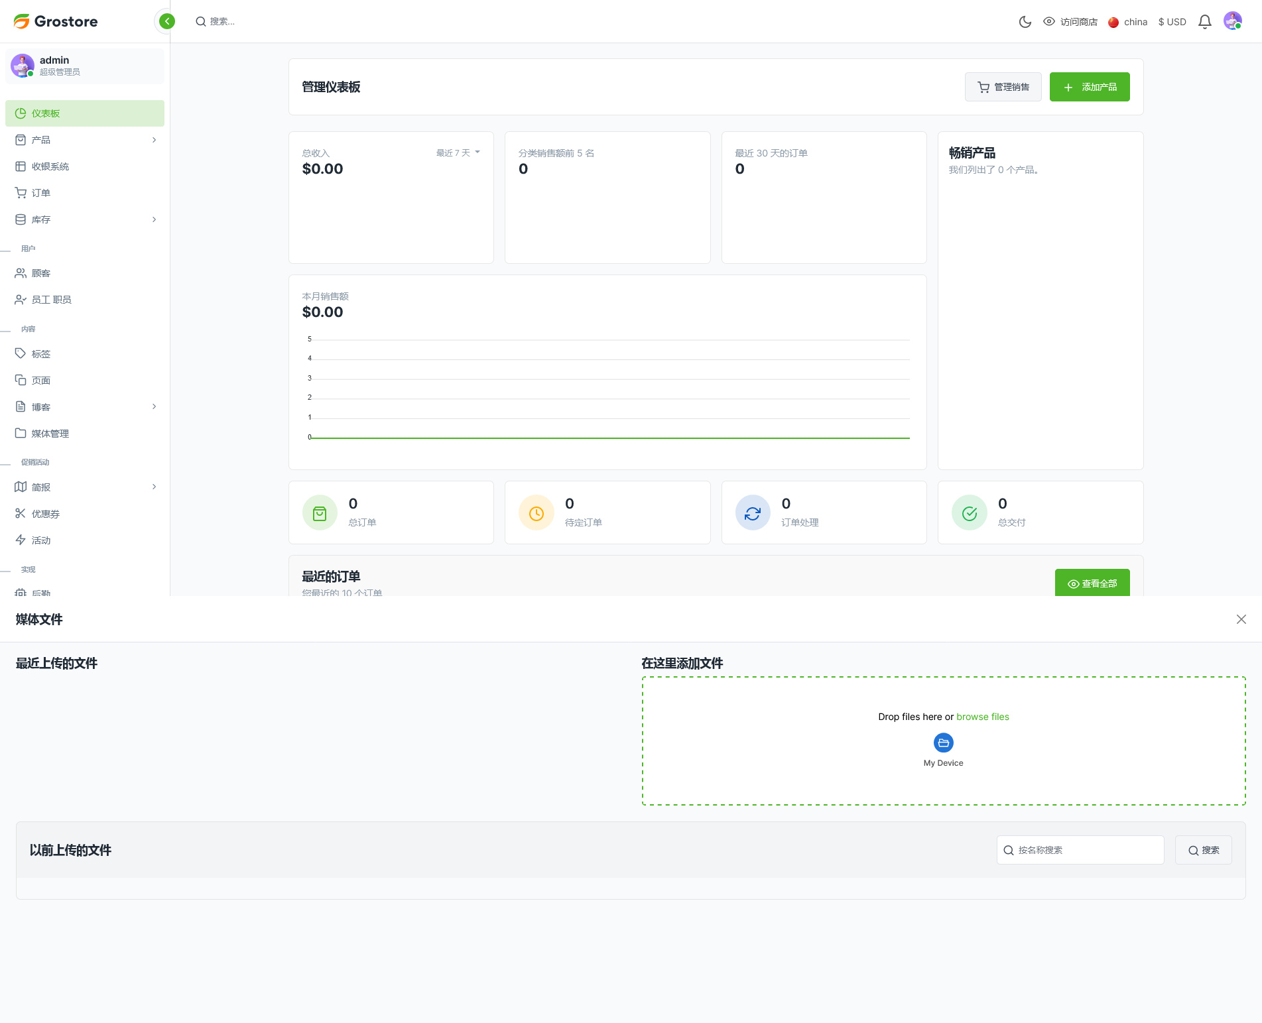Click the 管理销售 button
This screenshot has height=1023, width=1262.
(x=1003, y=87)
